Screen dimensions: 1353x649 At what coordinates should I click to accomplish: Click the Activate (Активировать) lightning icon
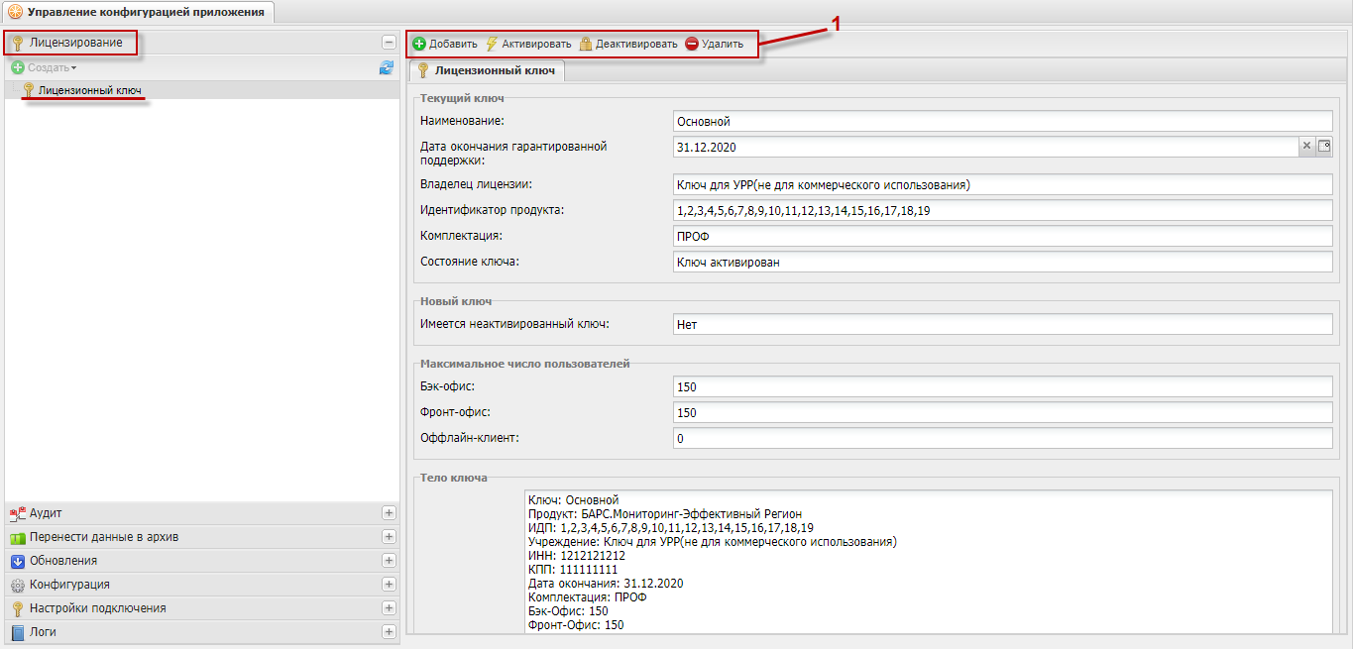(492, 44)
